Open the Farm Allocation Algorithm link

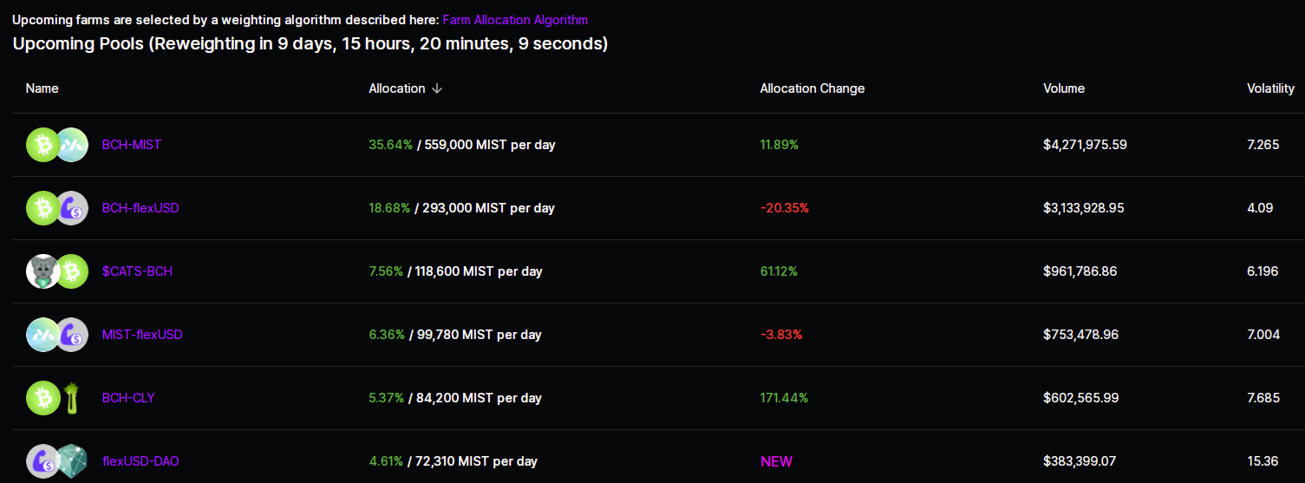(515, 19)
